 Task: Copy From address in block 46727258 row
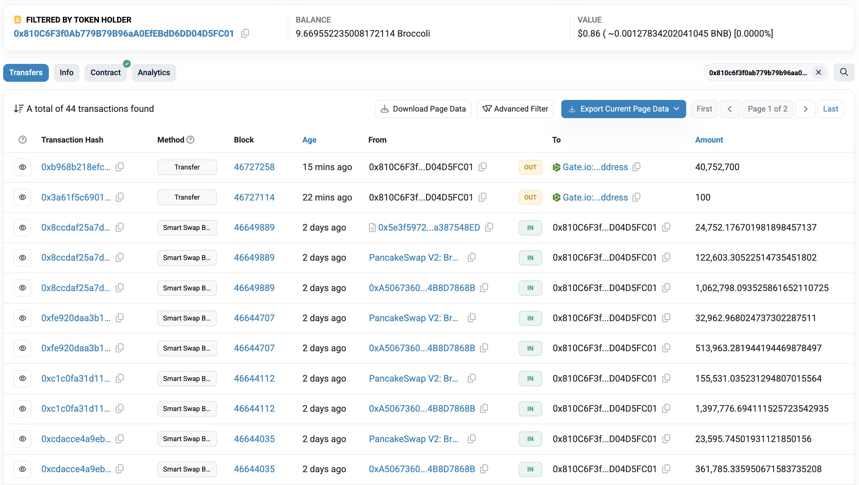(x=482, y=167)
